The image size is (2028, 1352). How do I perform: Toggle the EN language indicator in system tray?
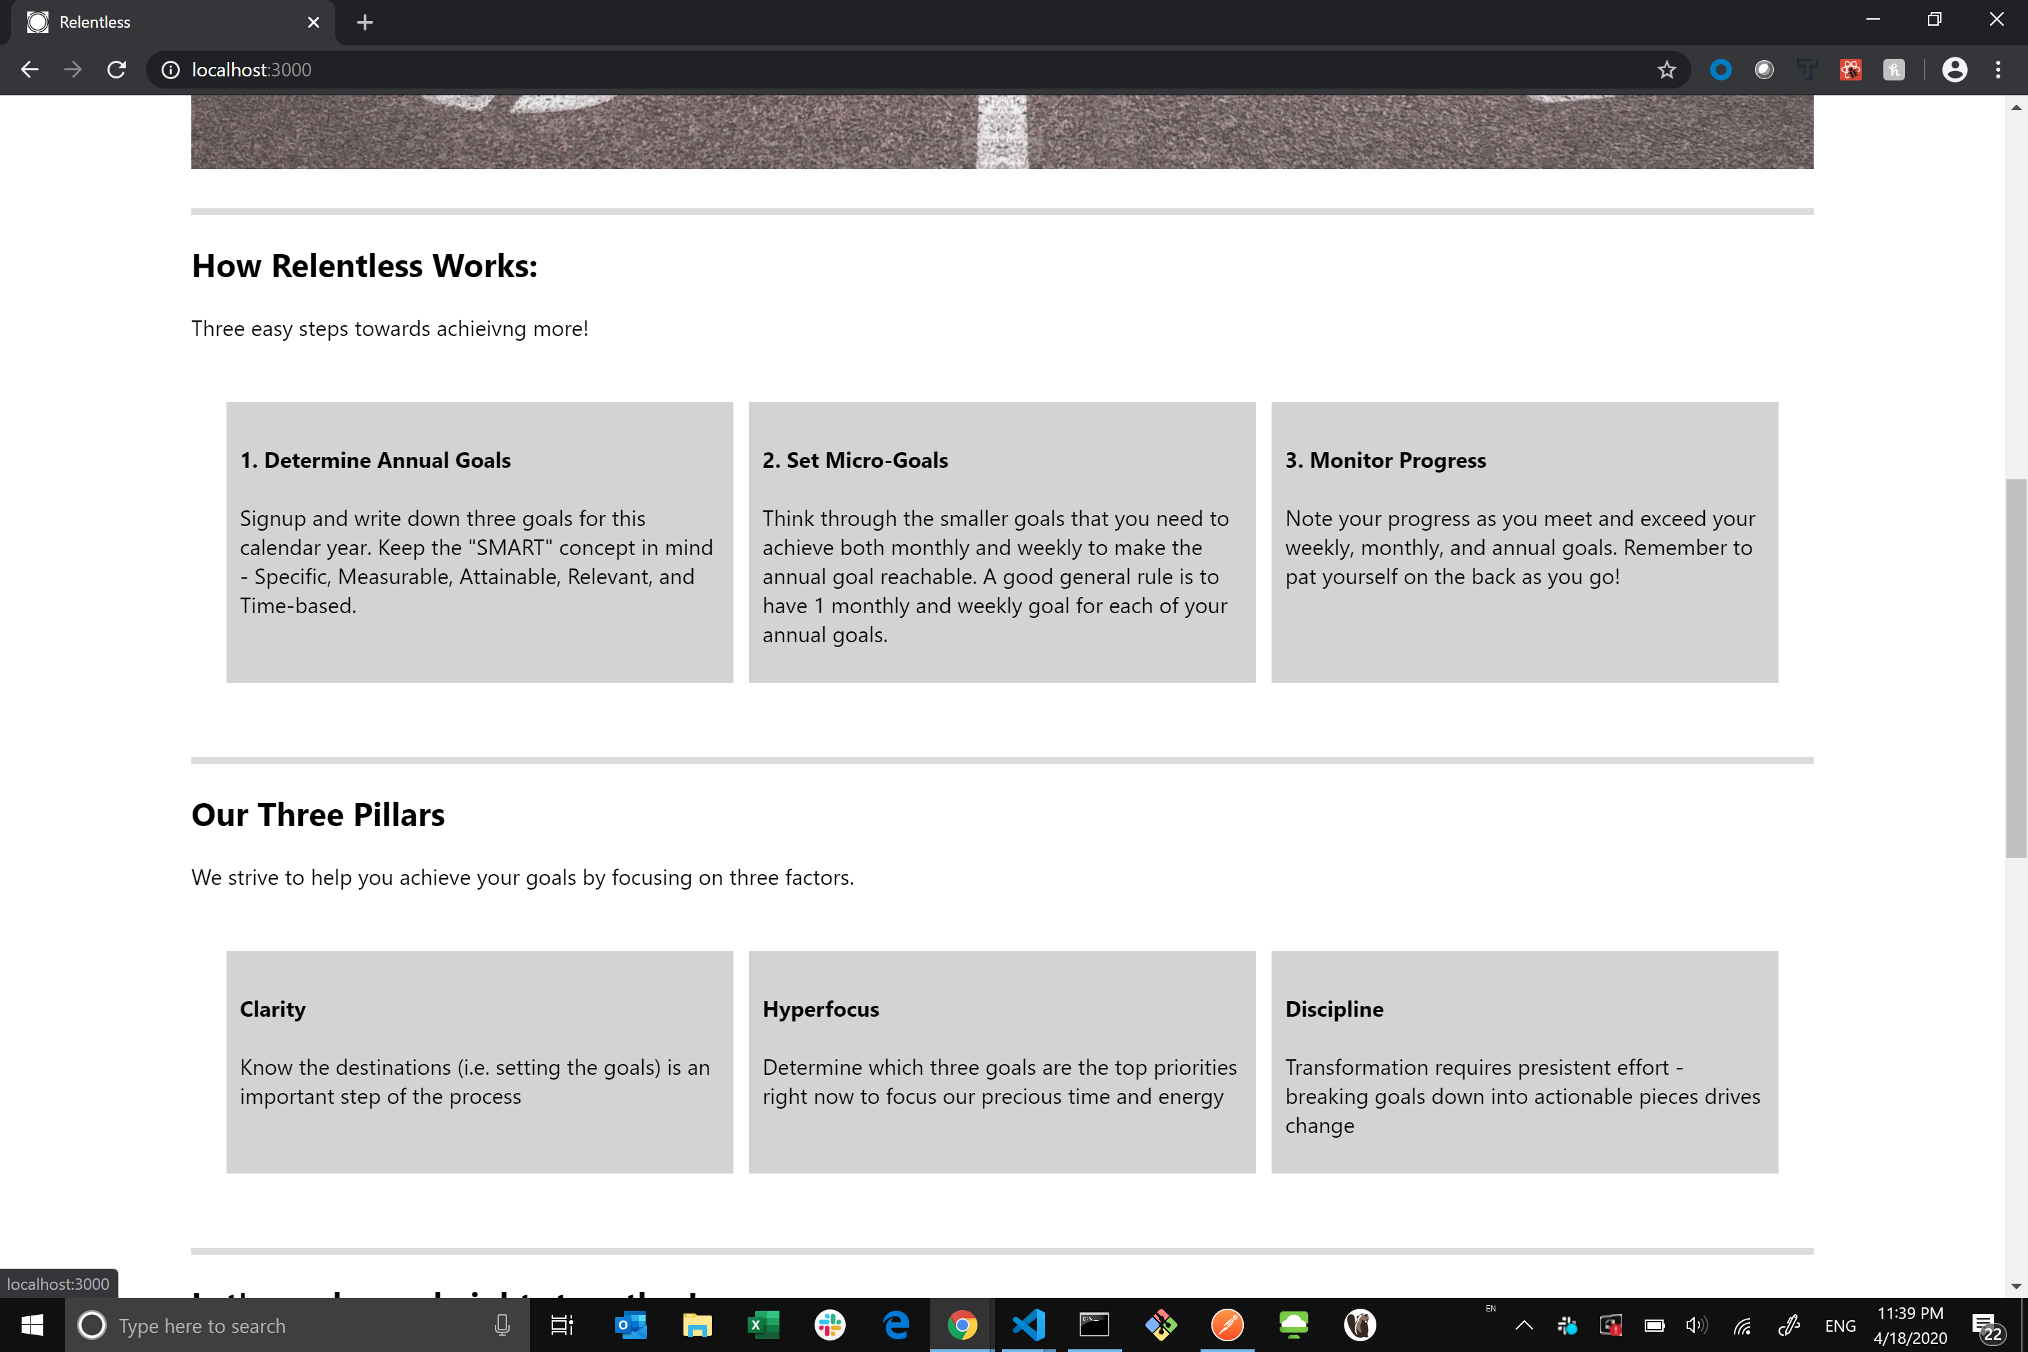[1841, 1325]
